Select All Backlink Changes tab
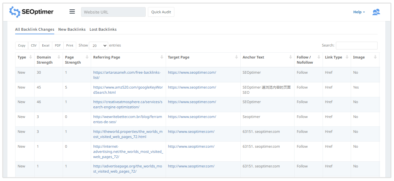Screen dimensions: 394x181 35,29
